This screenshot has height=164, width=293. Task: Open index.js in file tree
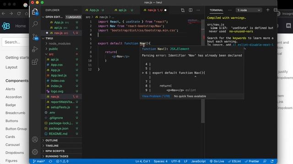[61, 86]
